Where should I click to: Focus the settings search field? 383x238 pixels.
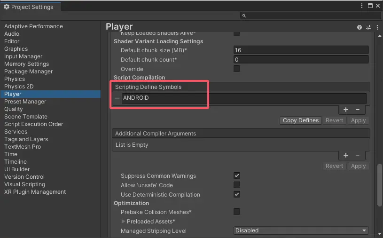point(310,16)
